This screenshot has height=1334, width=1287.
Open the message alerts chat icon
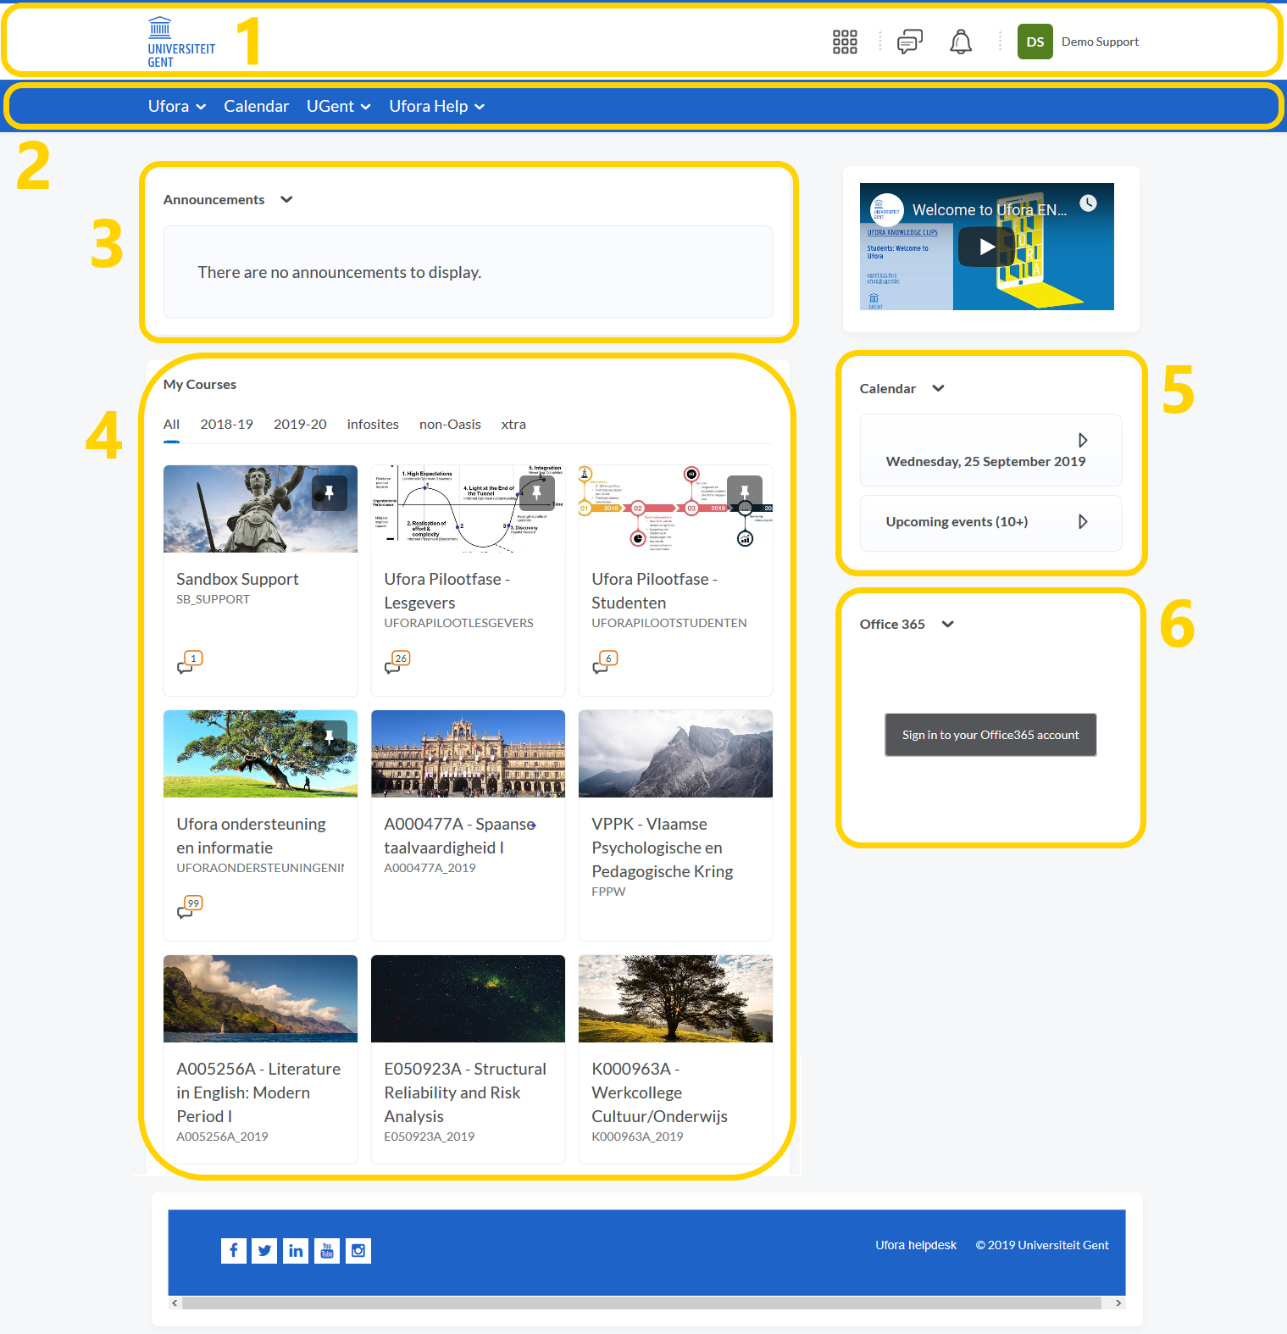click(x=909, y=42)
